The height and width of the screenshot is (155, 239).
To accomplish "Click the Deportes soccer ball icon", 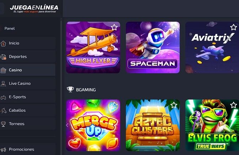I will coord(3,57).
